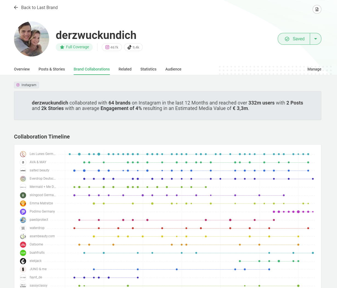Click the Oatsome brand logo
The width and height of the screenshot is (337, 288).
pyautogui.click(x=23, y=245)
